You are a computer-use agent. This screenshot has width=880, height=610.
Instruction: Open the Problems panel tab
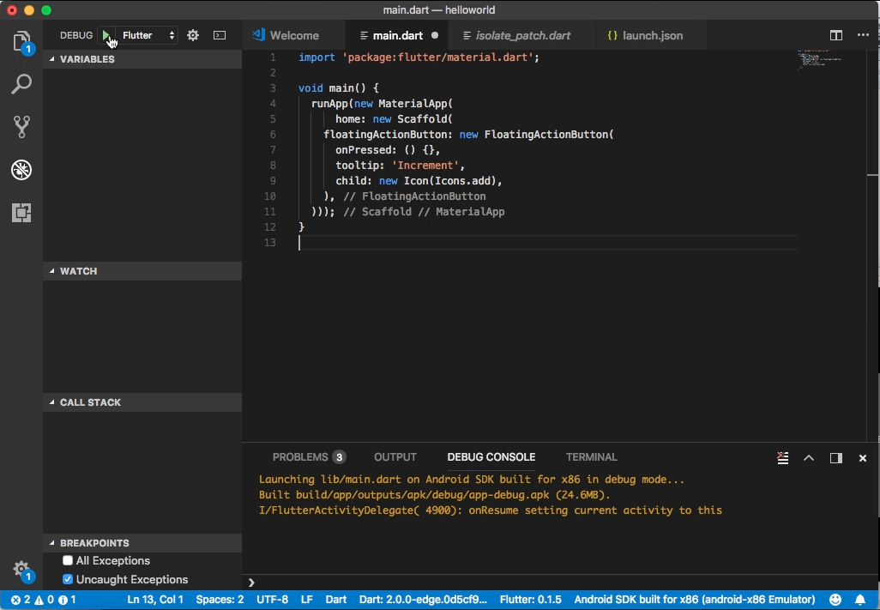[x=310, y=456]
